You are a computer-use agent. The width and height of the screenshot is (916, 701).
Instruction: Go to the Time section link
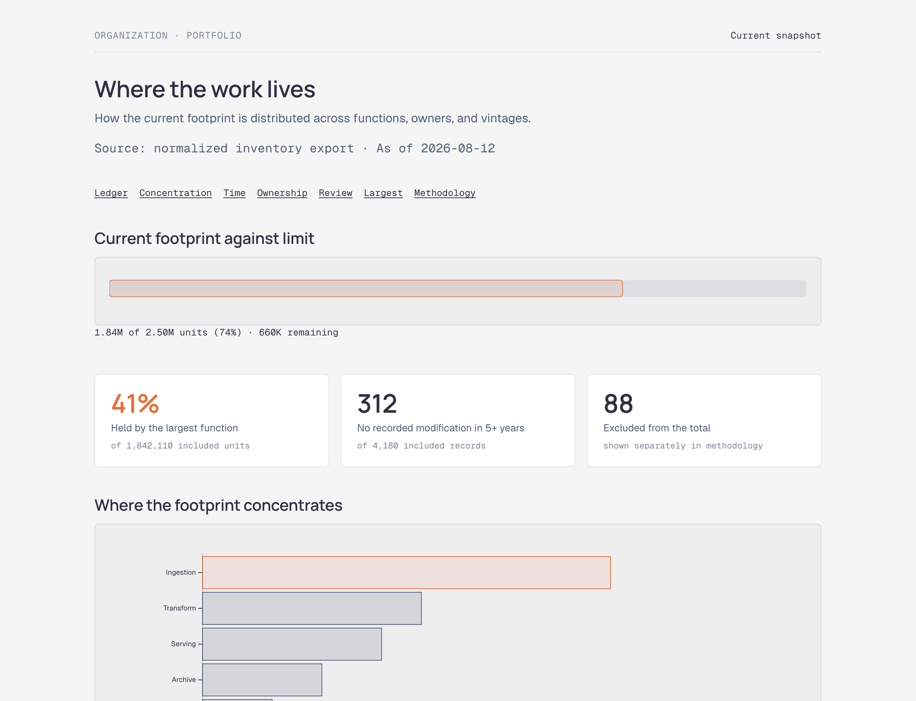point(234,193)
